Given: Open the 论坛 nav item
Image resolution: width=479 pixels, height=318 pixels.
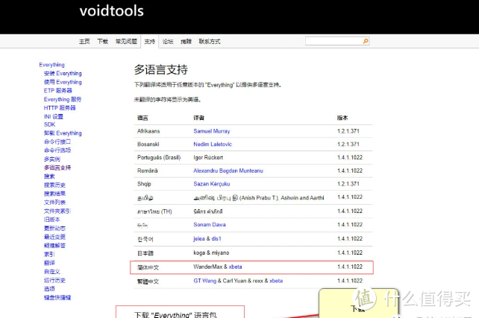Looking at the screenshot, I should click(x=168, y=42).
